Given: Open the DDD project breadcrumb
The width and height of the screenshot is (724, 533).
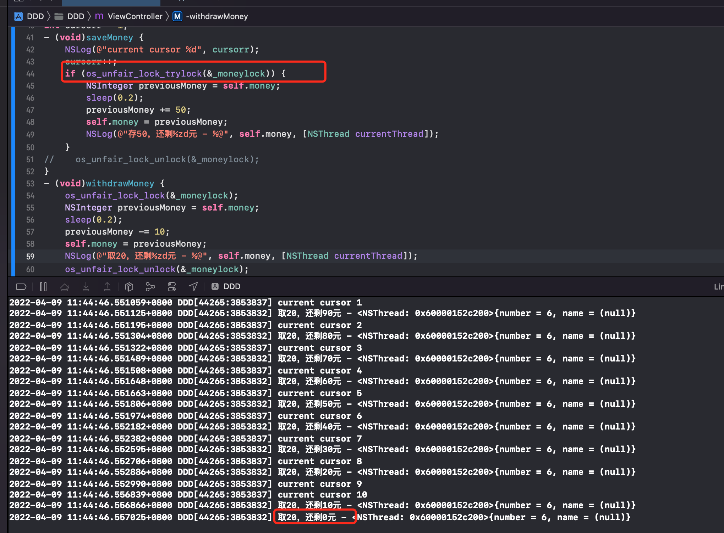Looking at the screenshot, I should pyautogui.click(x=29, y=16).
